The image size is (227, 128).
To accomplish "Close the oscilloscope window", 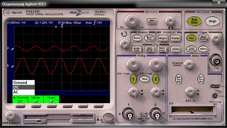I will click(219, 3).
